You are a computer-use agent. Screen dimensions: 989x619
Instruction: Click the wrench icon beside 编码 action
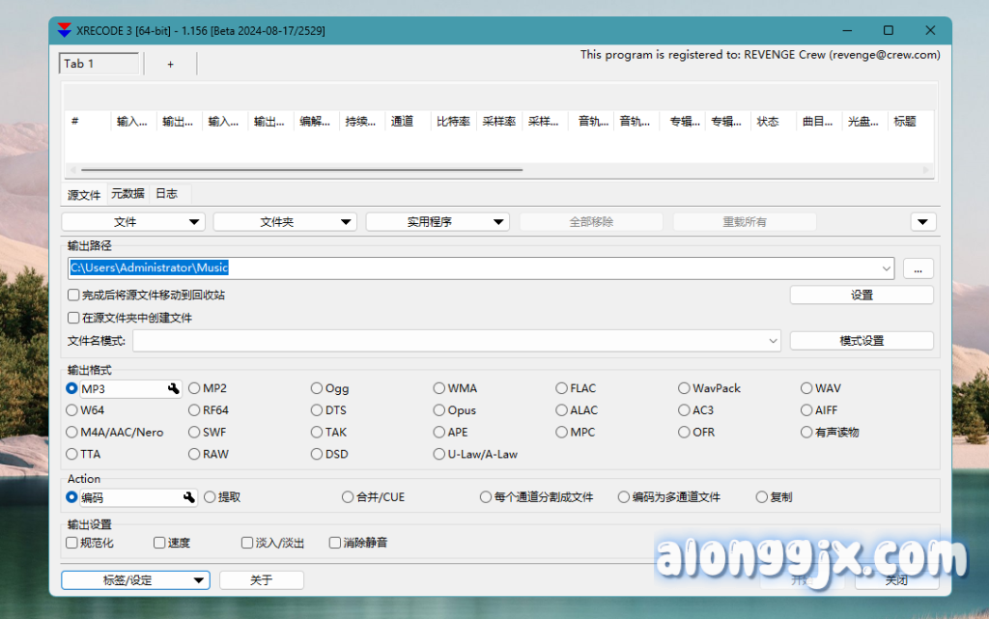pyautogui.click(x=189, y=497)
